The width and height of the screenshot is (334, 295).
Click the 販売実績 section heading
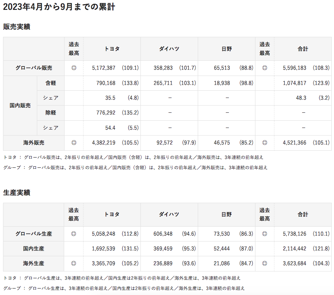tap(17, 27)
